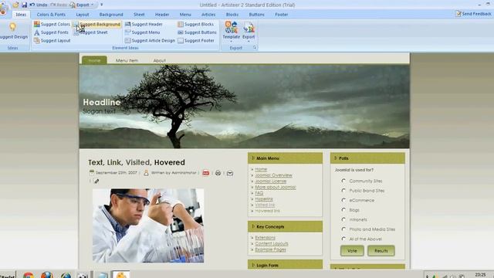This screenshot has height=278, width=494.
Task: Click the Suggest Layout icon
Action: [37, 40]
